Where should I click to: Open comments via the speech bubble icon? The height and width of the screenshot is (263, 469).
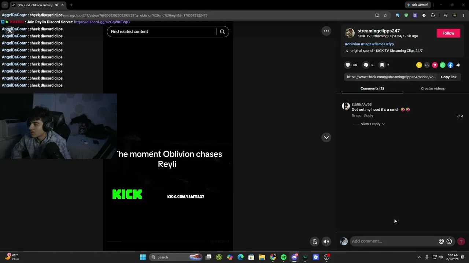click(x=366, y=65)
